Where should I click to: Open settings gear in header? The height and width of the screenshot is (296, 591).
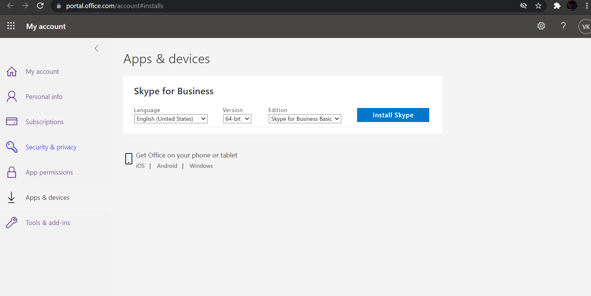(x=541, y=26)
